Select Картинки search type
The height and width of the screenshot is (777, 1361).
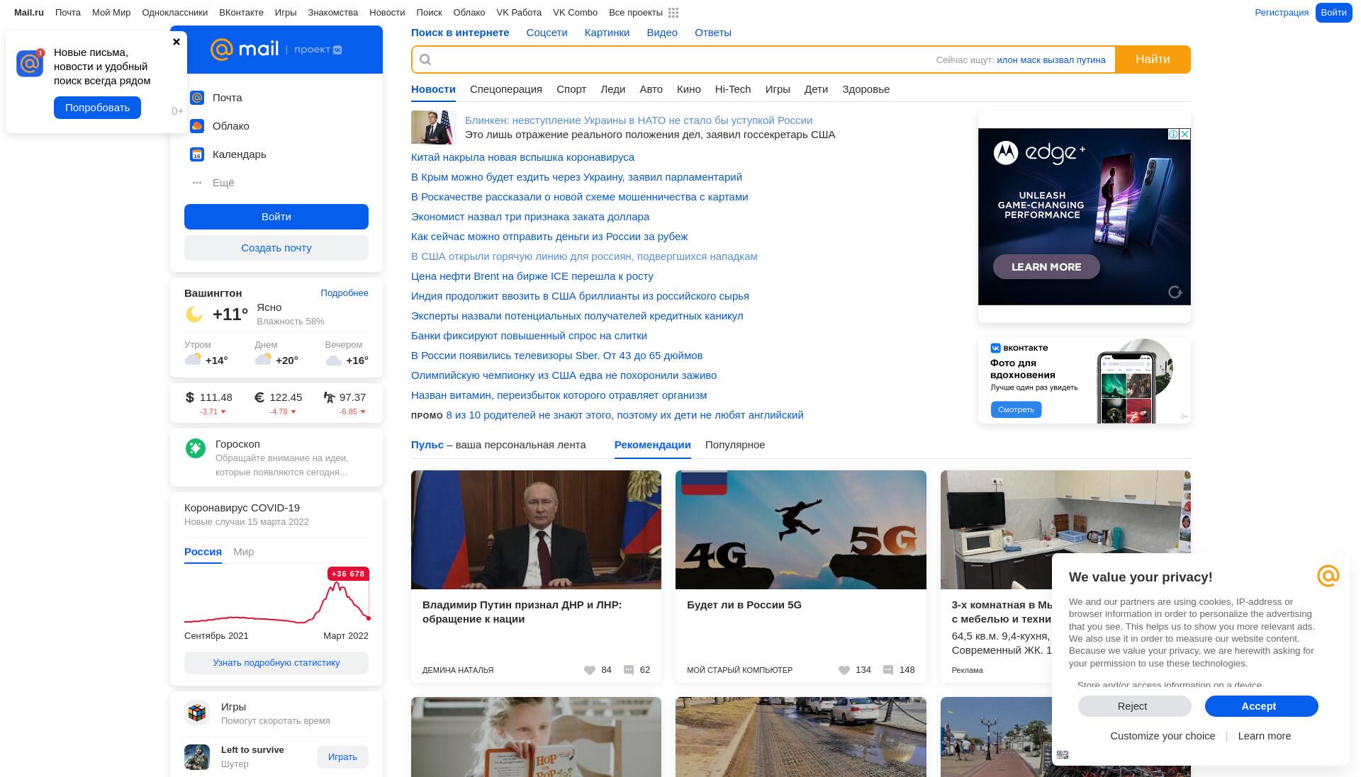tap(607, 33)
